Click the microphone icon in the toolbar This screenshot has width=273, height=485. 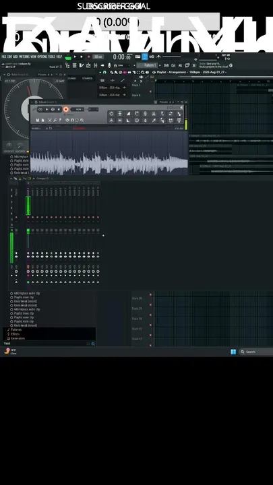tap(109, 65)
